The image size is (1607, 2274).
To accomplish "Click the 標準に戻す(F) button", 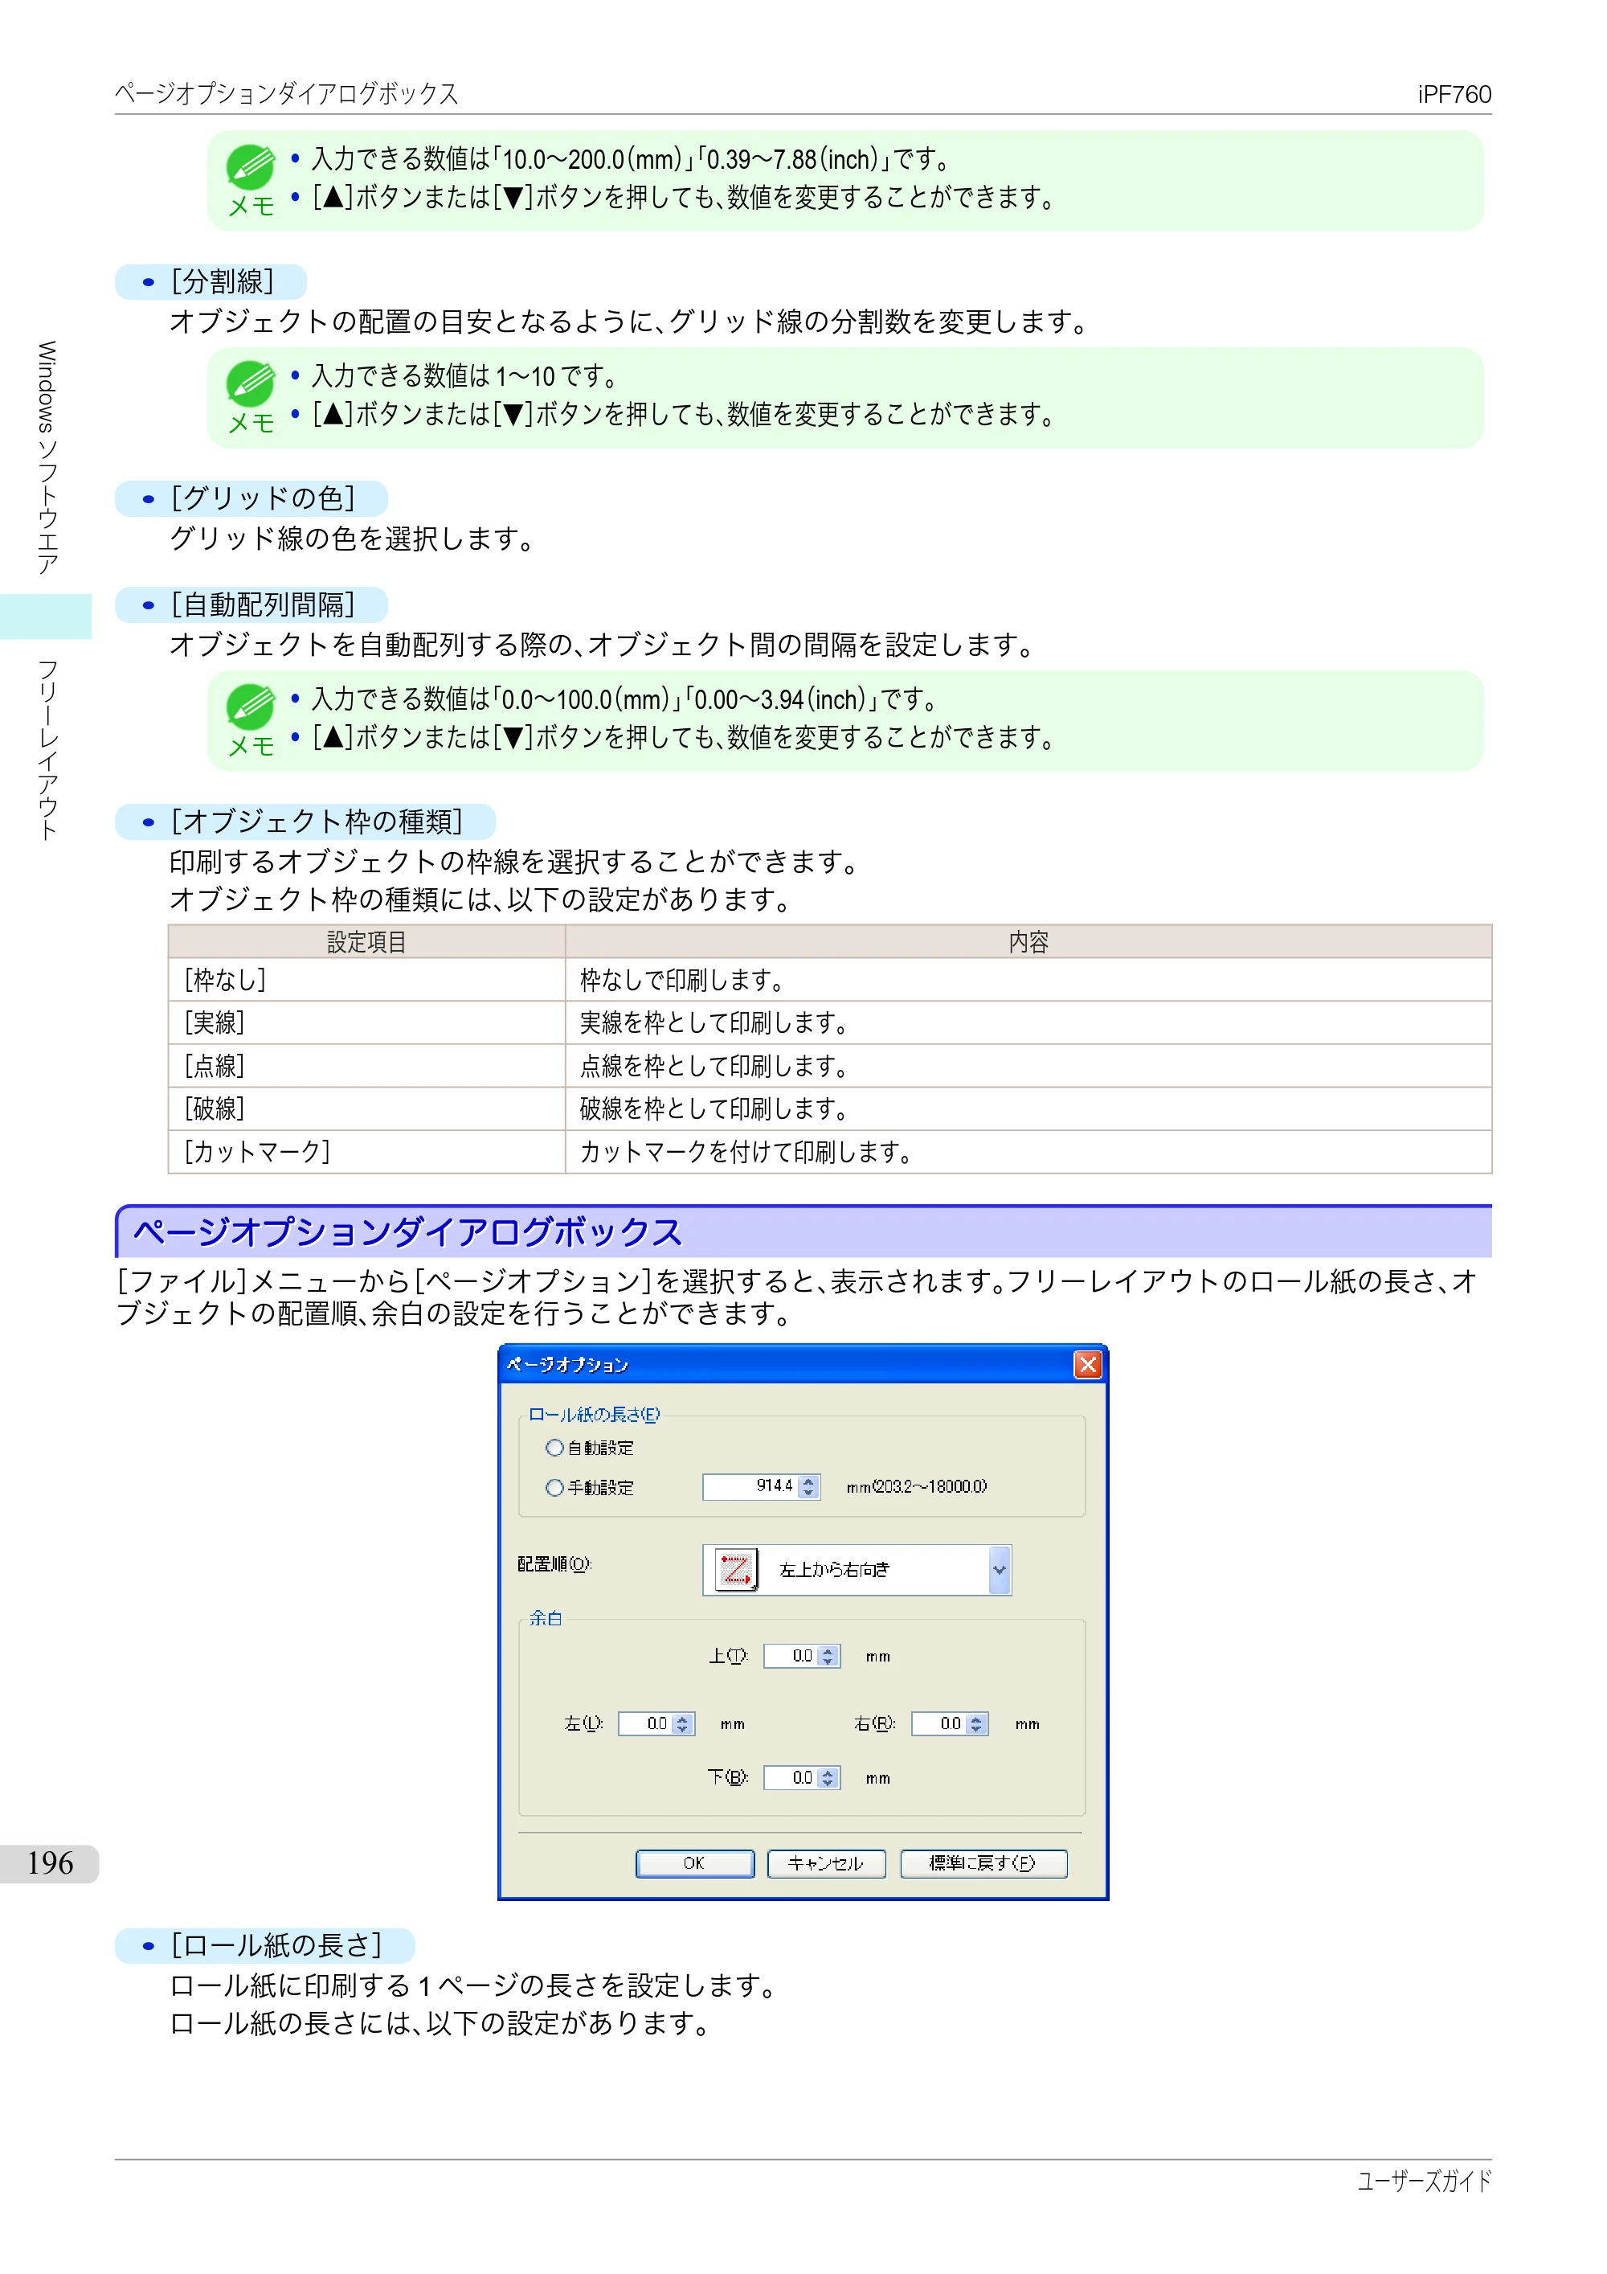I will coord(983,1863).
